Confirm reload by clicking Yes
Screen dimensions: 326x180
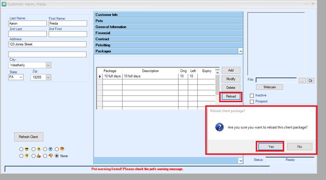[x=271, y=147]
